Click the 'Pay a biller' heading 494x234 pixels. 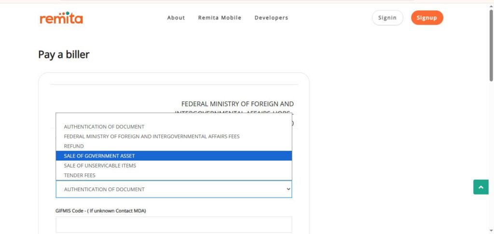tap(64, 55)
